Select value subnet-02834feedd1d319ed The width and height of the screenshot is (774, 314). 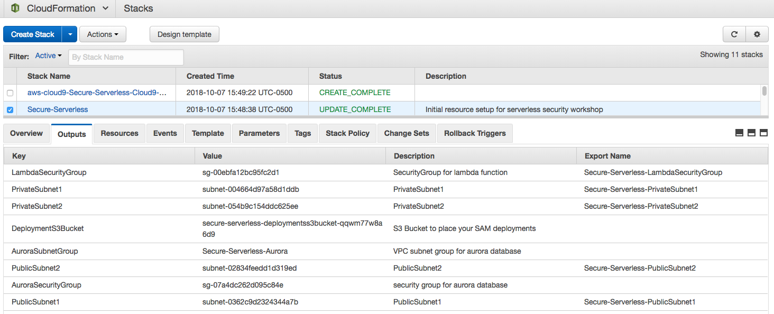point(250,268)
